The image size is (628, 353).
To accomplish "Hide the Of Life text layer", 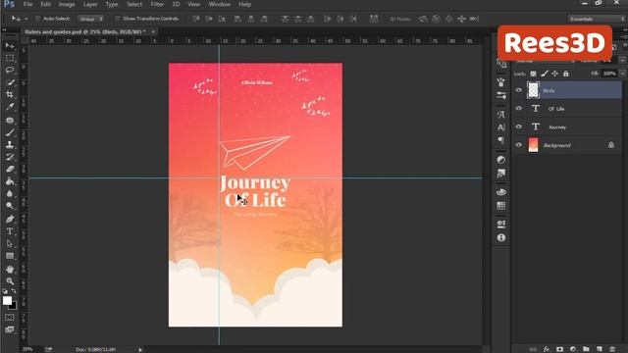I will [x=519, y=109].
